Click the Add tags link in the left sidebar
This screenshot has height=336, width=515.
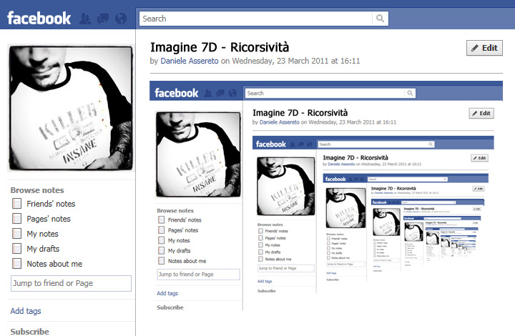[26, 311]
